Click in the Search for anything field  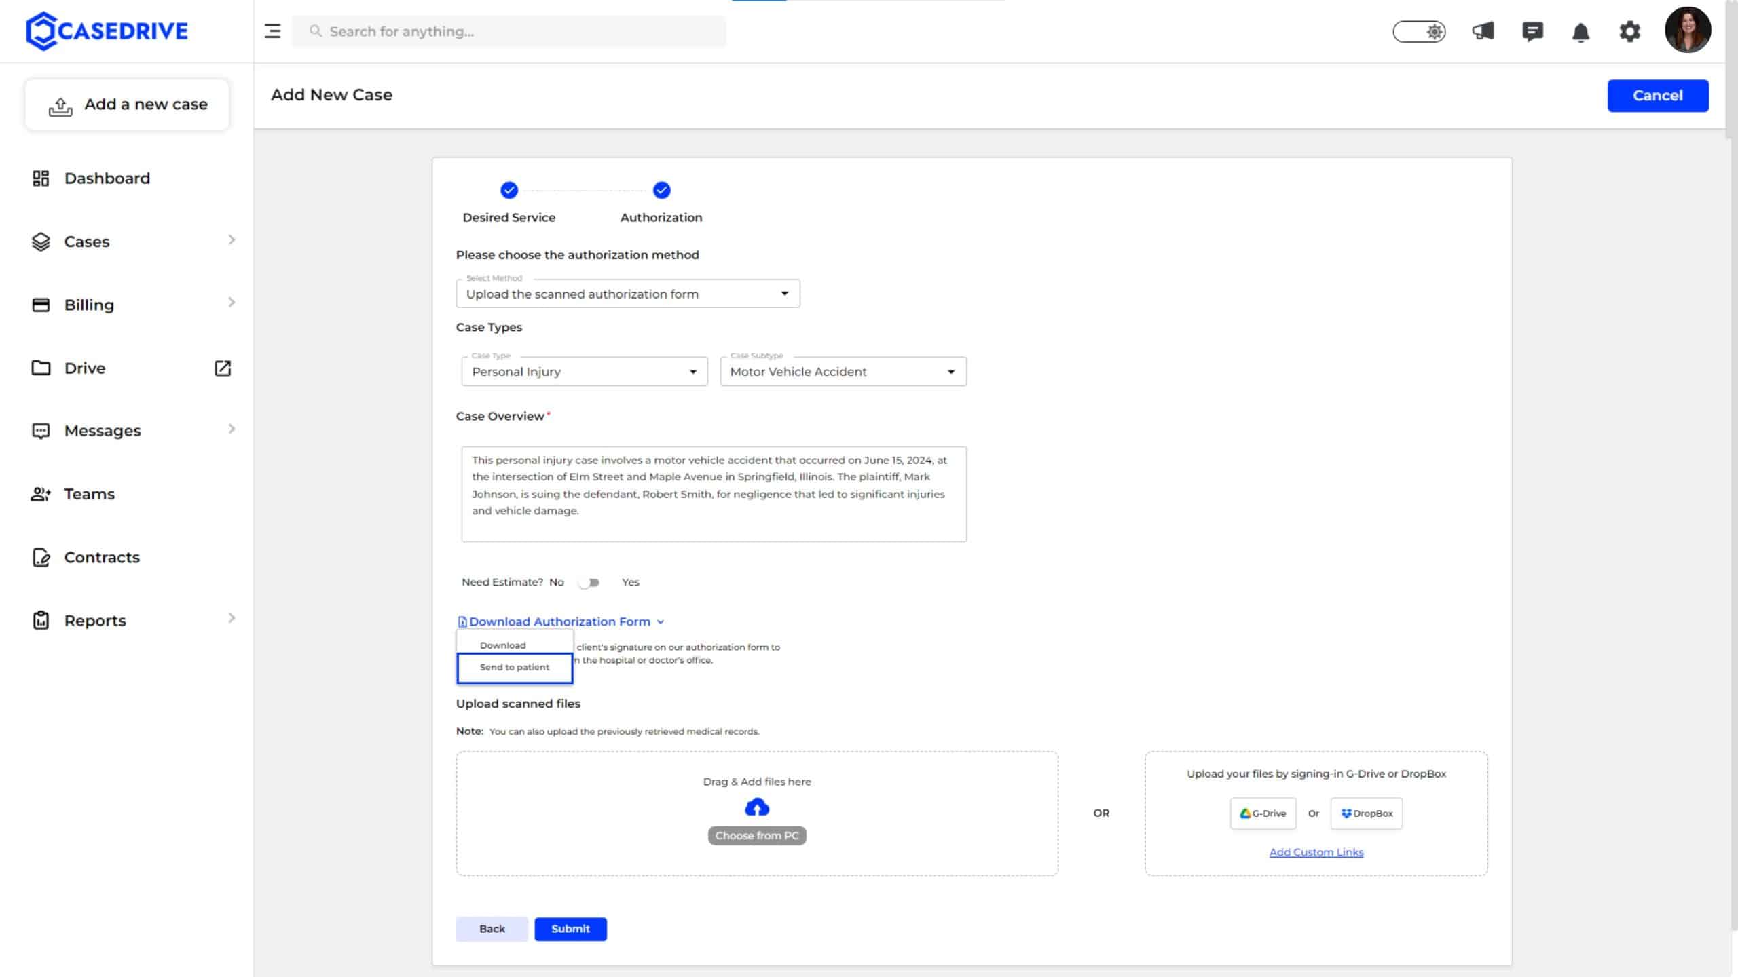point(509,31)
